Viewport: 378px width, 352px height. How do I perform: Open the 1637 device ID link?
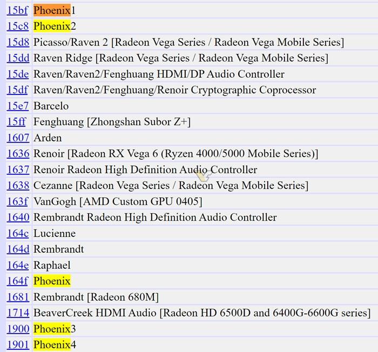(x=18, y=170)
